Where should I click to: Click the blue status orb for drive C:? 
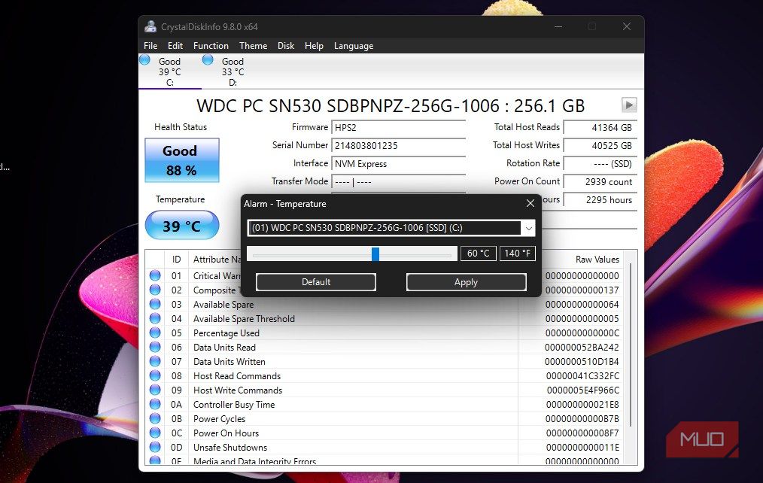click(144, 60)
